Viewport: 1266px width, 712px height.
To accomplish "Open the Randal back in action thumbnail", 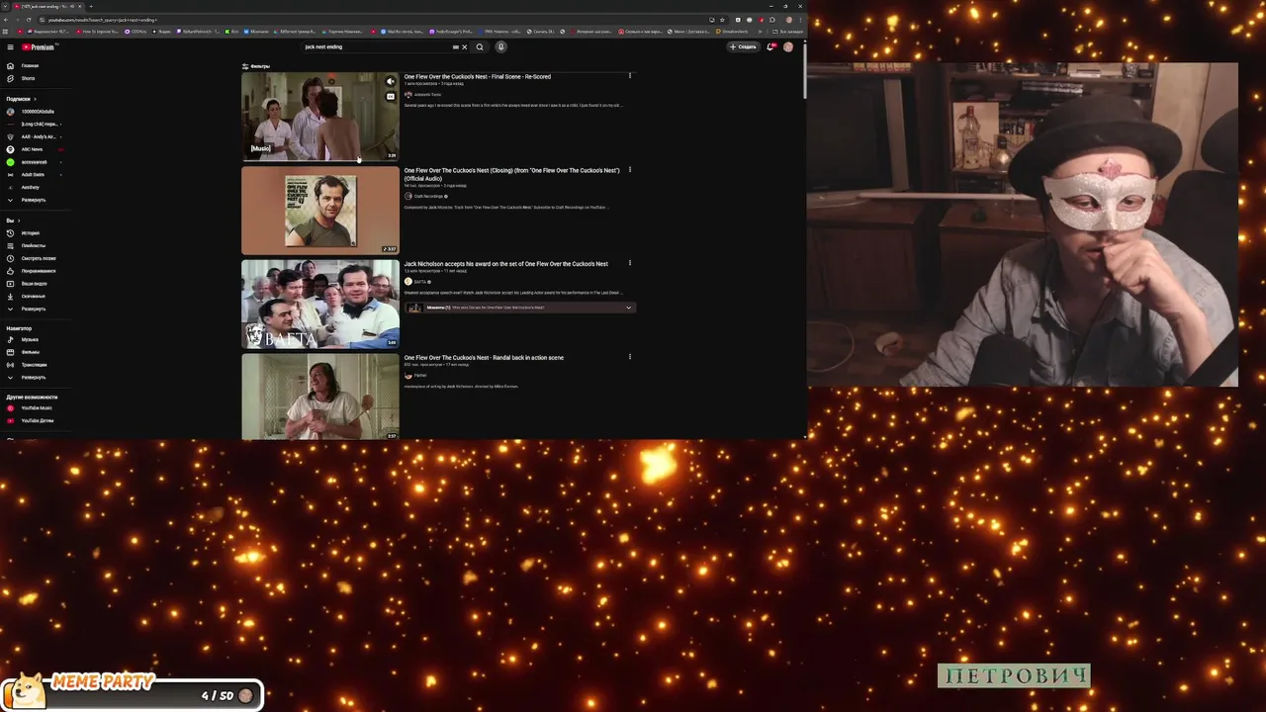I will (x=319, y=396).
